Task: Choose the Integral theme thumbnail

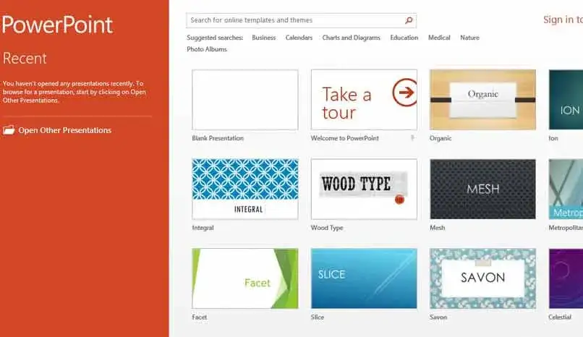Action: click(245, 189)
